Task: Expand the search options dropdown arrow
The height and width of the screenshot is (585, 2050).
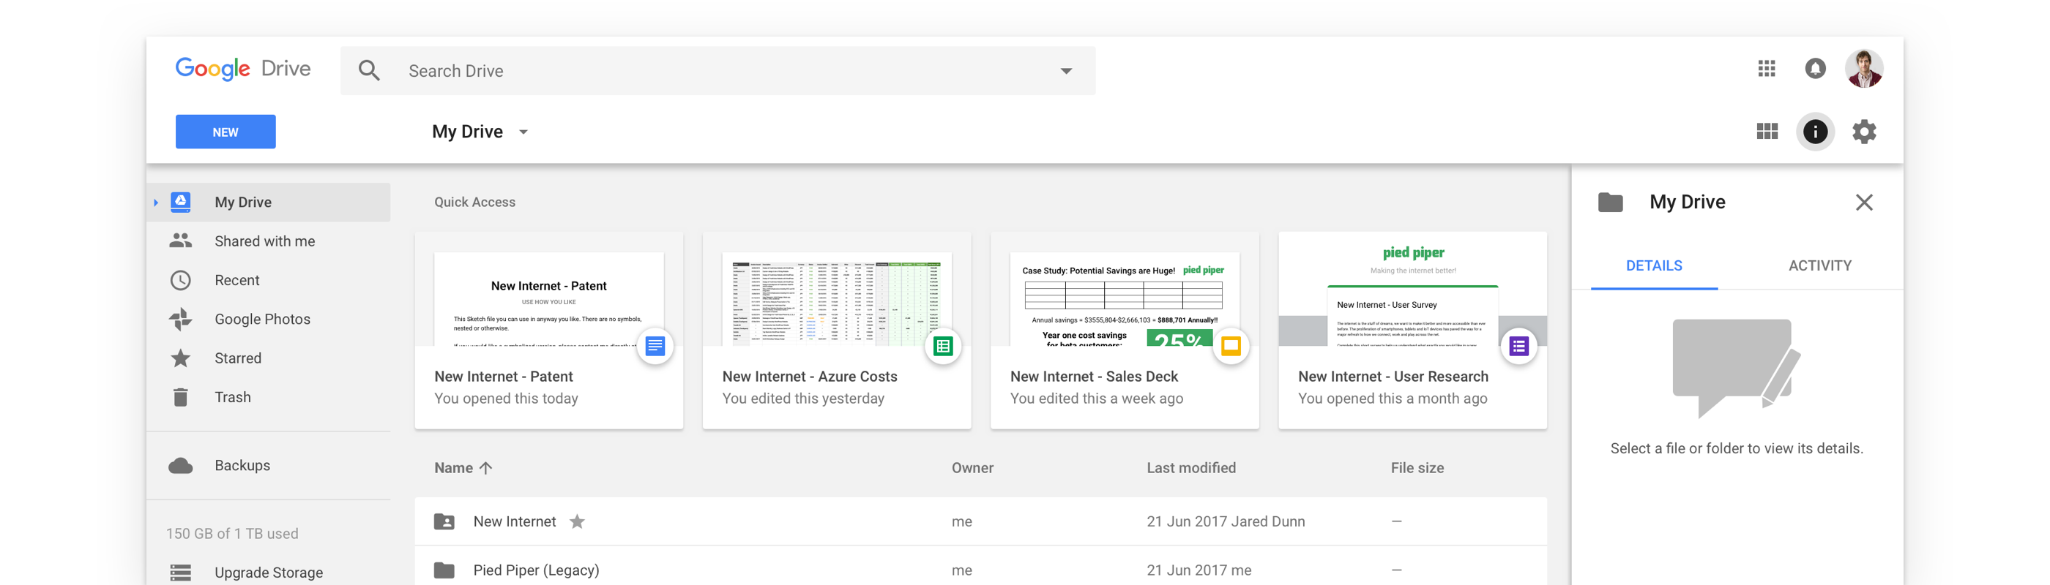Action: point(1065,71)
